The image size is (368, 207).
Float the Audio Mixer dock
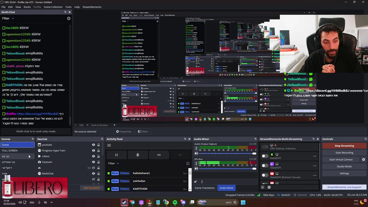(x=255, y=139)
